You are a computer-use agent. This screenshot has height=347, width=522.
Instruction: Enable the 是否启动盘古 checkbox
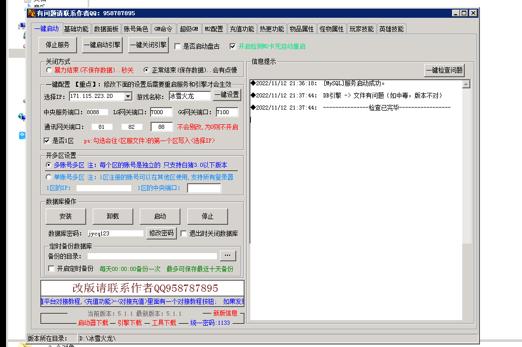[178, 46]
